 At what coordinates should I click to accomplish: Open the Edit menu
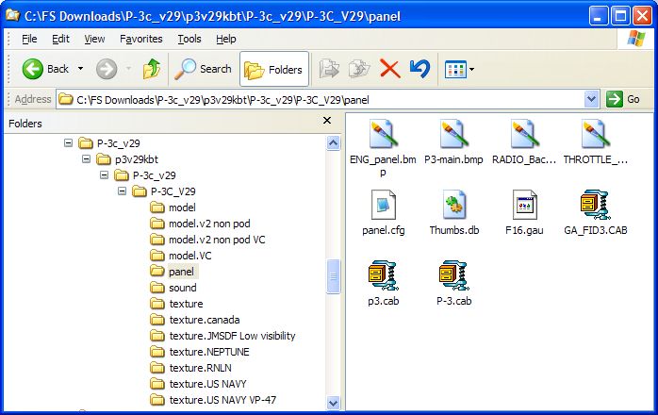coord(60,39)
